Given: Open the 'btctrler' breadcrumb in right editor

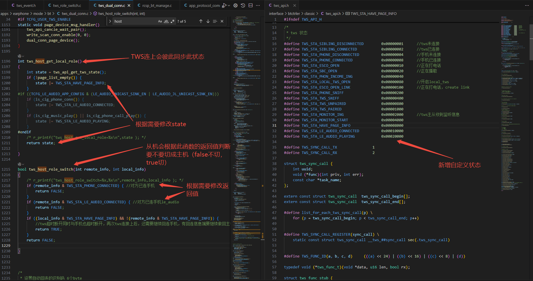Looking at the screenshot, I should point(294,13).
